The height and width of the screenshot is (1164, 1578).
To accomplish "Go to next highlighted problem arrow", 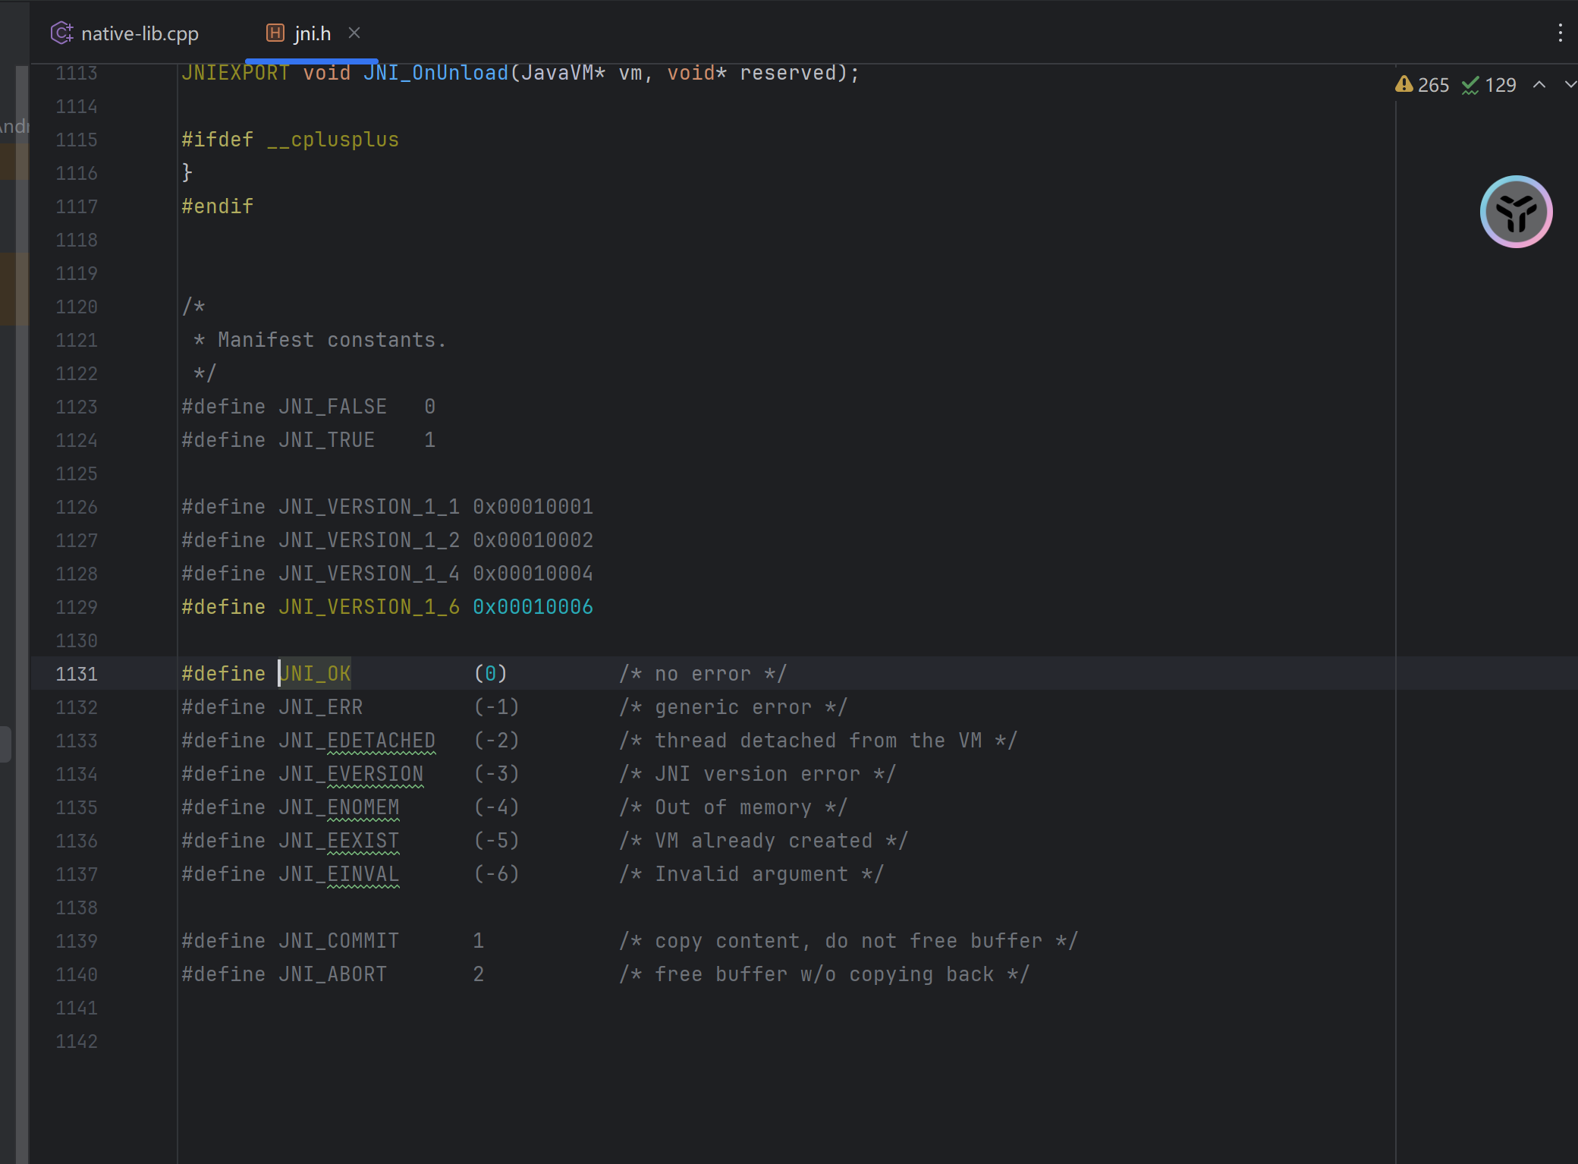I will tap(1570, 84).
